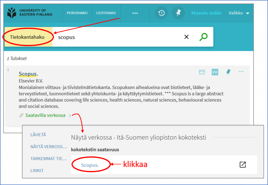Open more actions dots on Scopus result

(x=241, y=72)
